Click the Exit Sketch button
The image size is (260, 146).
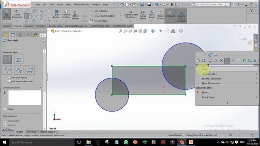6,14
